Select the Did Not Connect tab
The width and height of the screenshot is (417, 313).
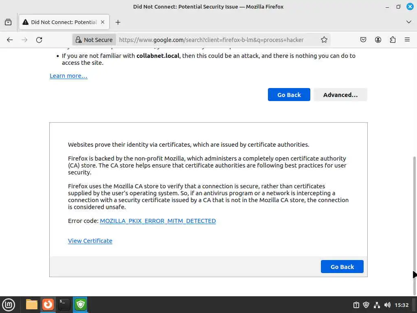coord(64,22)
